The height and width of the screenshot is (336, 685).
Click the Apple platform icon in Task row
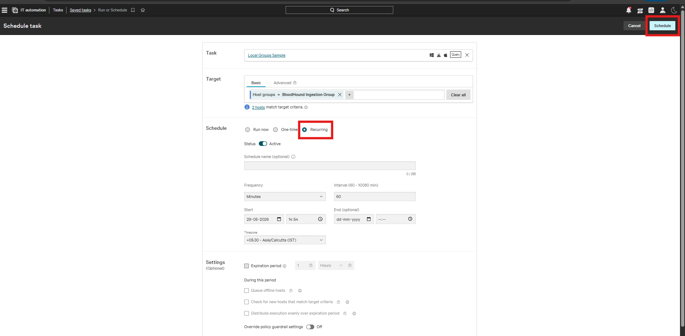pos(445,55)
